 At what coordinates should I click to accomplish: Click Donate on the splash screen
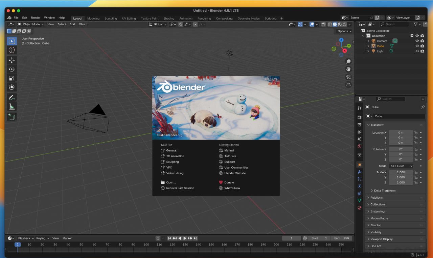[x=226, y=182]
